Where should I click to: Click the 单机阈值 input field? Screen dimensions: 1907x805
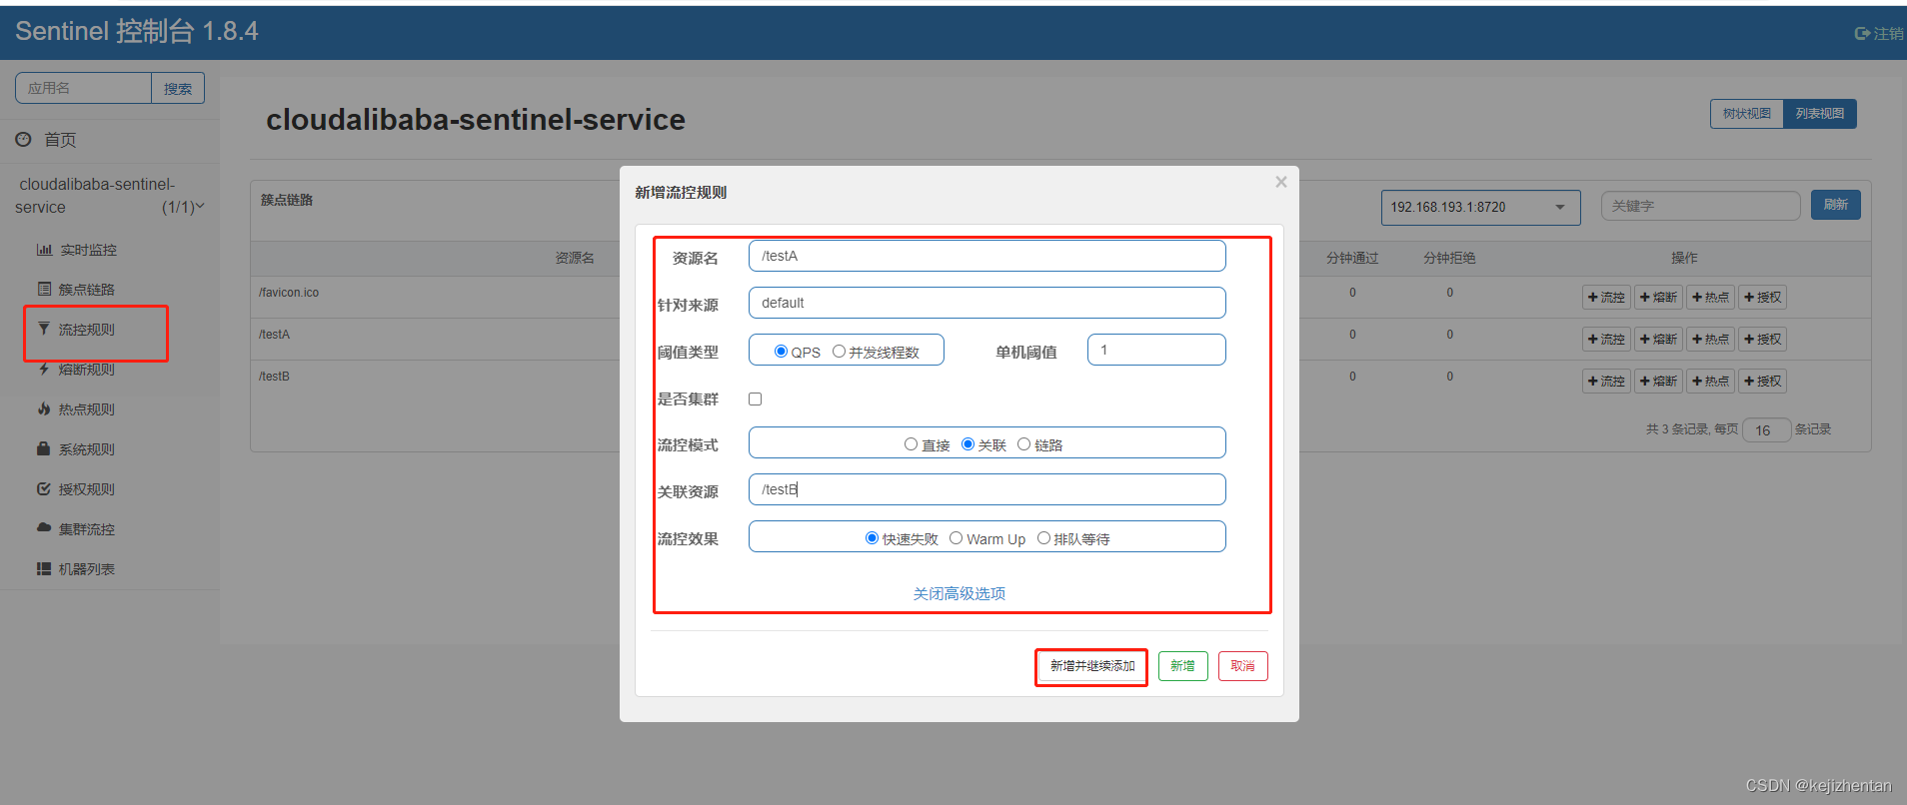(1155, 350)
